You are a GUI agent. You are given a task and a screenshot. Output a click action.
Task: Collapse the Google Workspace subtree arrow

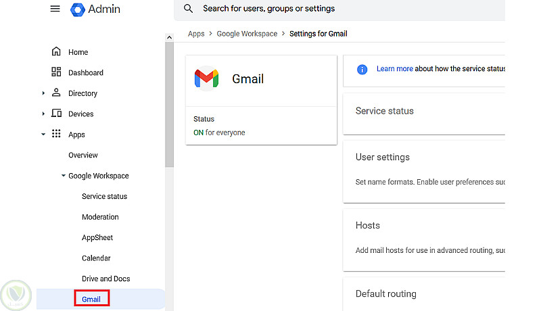(63, 176)
